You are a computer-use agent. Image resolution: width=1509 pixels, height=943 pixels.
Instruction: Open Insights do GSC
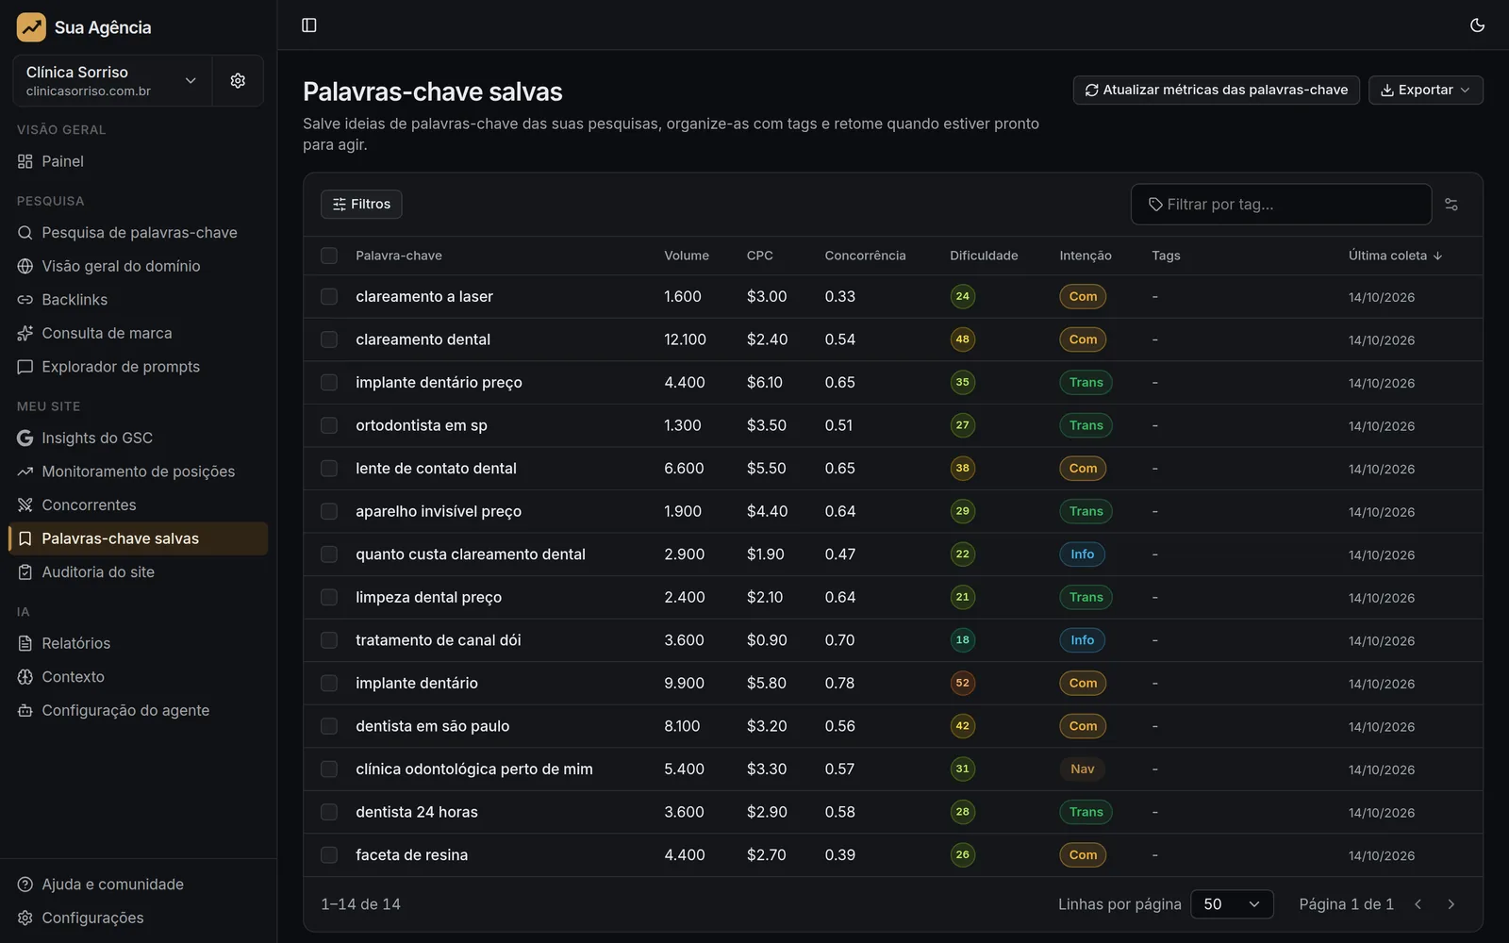point(139,438)
